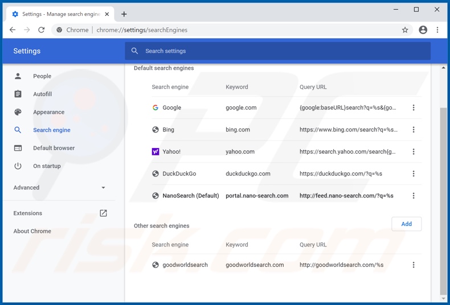Open more actions for goodworldsearch entry
This screenshot has width=450, height=305.
414,265
